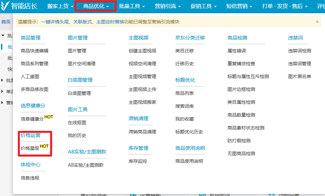Image resolution: width=325 pixels, height=196 pixels.
Task: Select 无图商品检测 check
Action: pos(241,154)
